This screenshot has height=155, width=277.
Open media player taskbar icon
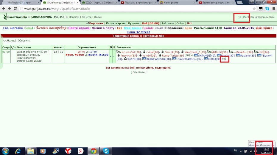(43, 151)
